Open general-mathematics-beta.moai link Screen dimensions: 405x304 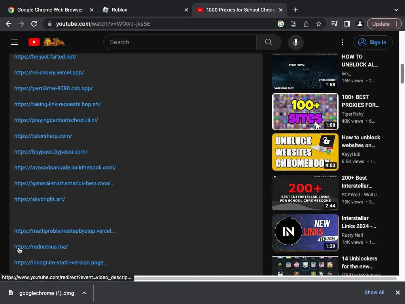click(x=64, y=183)
